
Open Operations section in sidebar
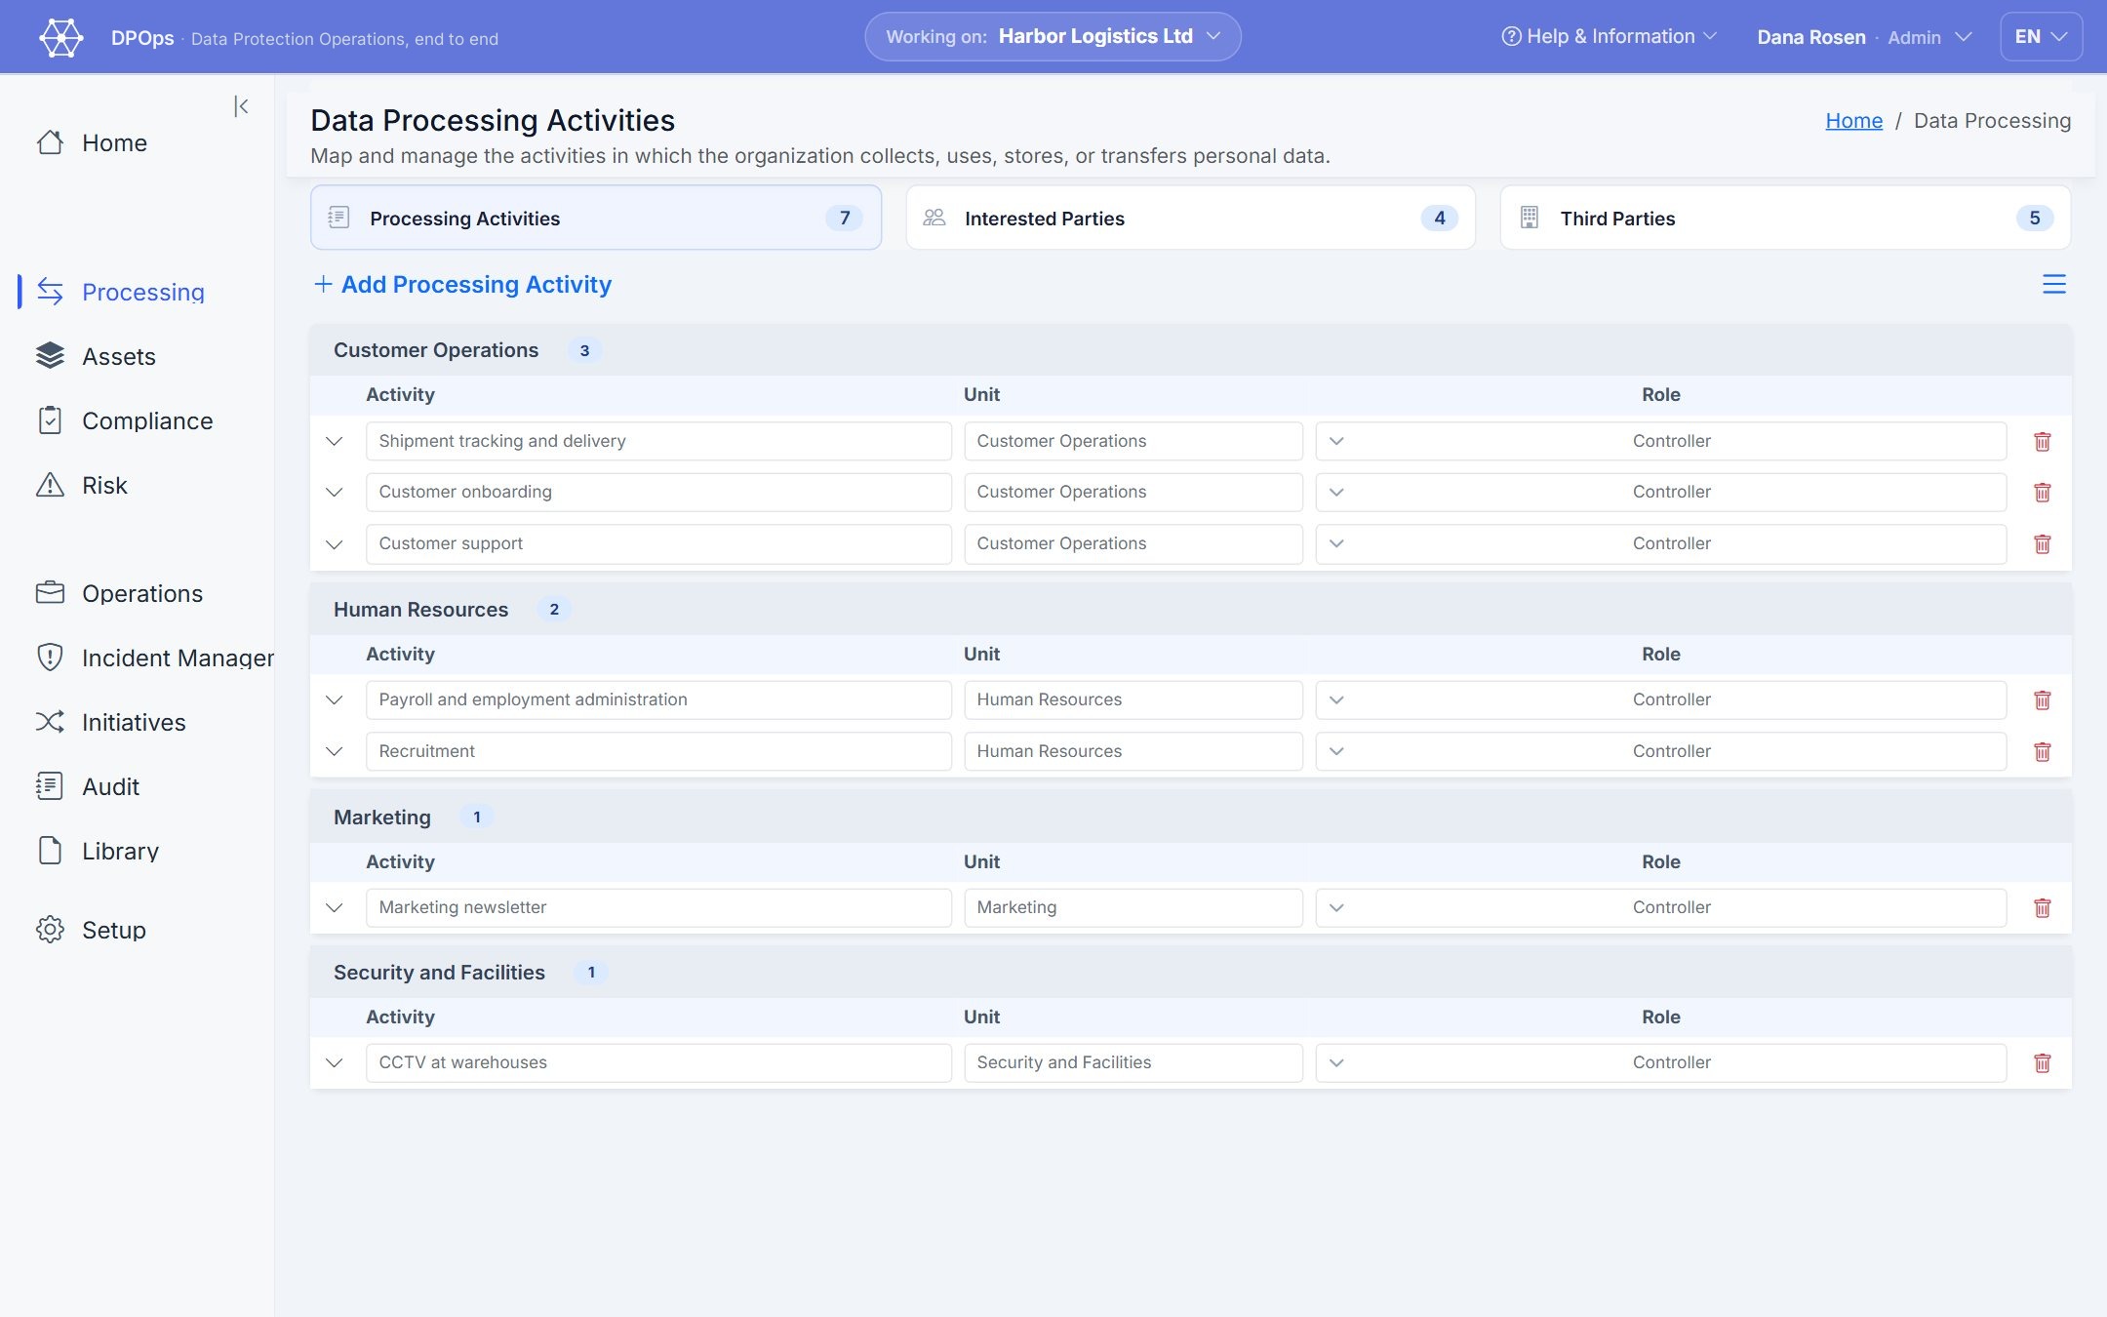click(120, 593)
